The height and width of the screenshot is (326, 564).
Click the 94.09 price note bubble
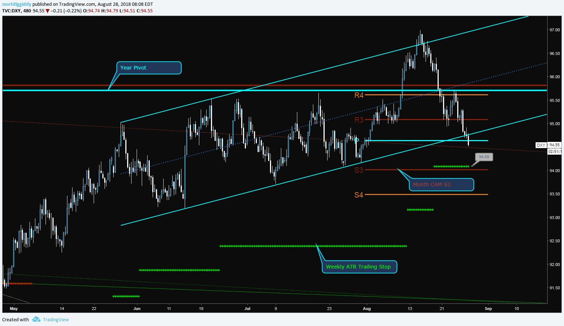point(484,157)
